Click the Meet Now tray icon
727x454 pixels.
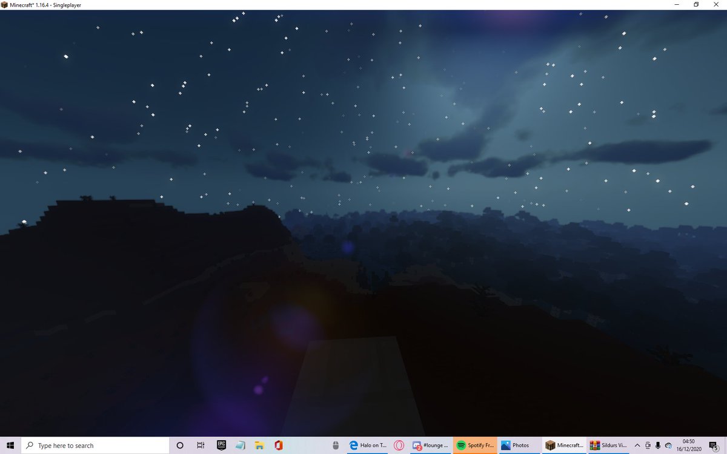click(648, 446)
